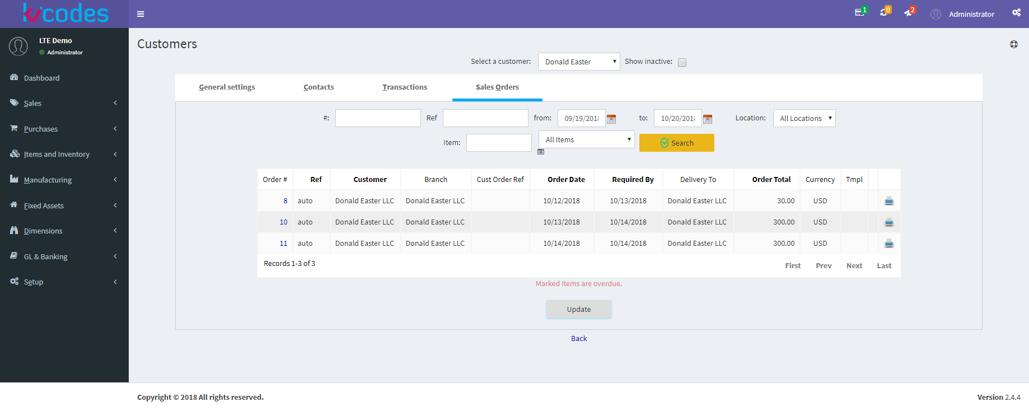Open the 'to' date calendar picker
The width and height of the screenshot is (1029, 411).
pos(708,119)
